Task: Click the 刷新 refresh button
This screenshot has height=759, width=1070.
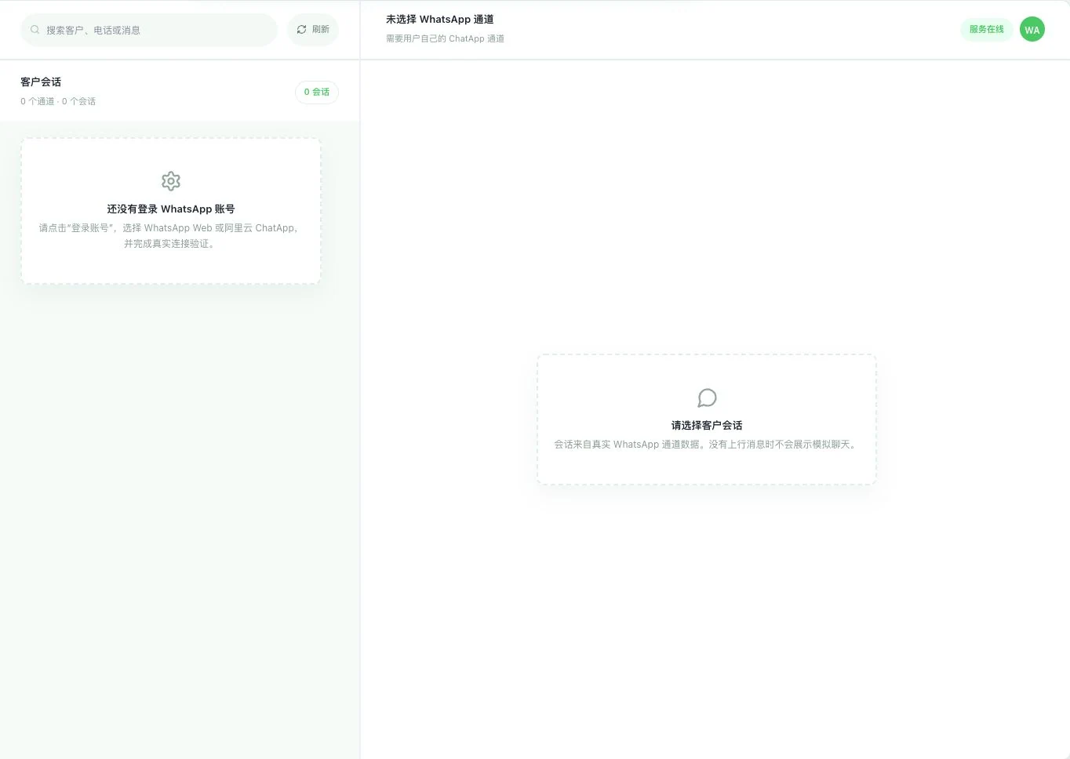Action: point(312,30)
